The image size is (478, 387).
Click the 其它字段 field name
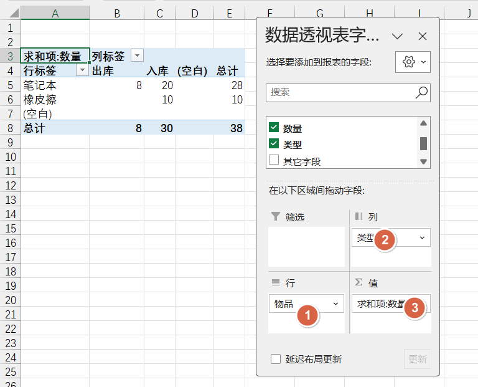[x=302, y=161]
